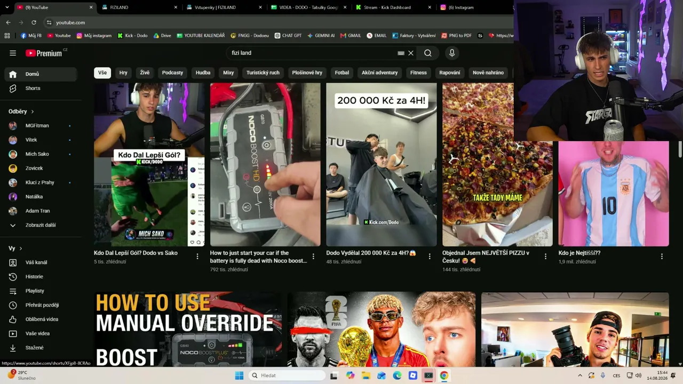The width and height of the screenshot is (683, 384).
Task: Select the Nově nahráno filter chip
Action: click(488, 73)
